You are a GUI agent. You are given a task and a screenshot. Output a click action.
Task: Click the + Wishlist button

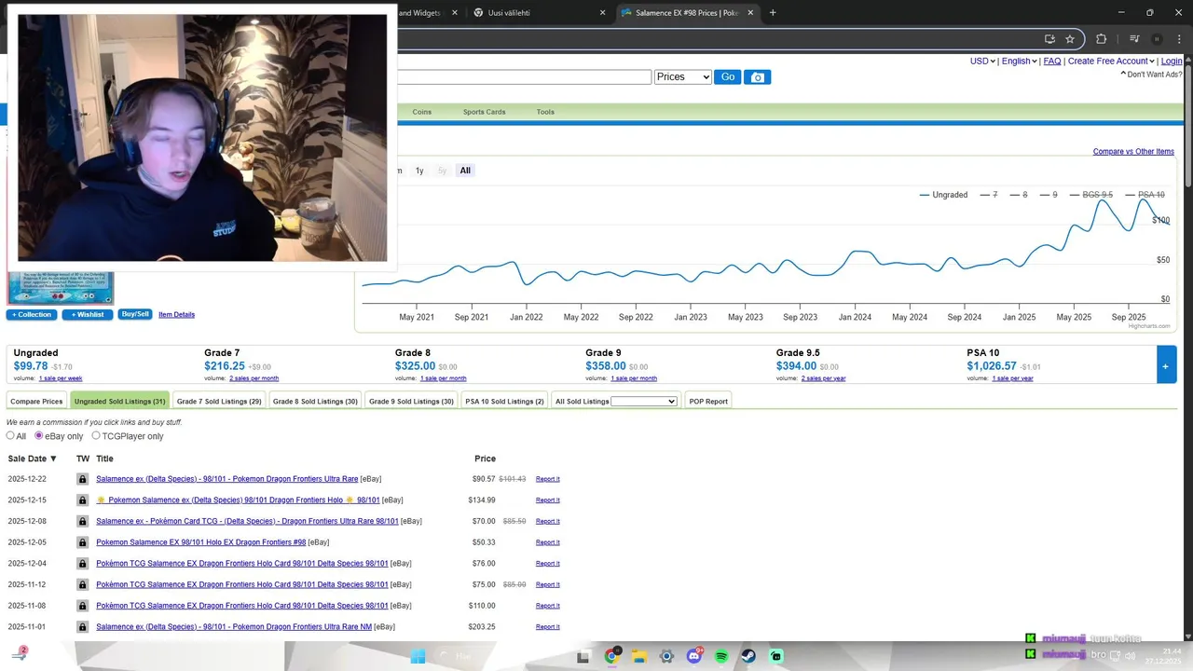(88, 315)
